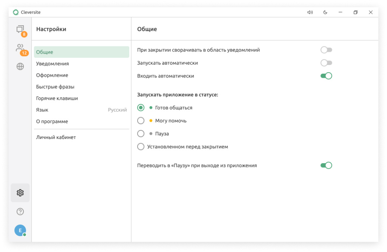Disable "Входить автоматически" switch
Screen dimensions: 387x252
pyautogui.click(x=326, y=76)
